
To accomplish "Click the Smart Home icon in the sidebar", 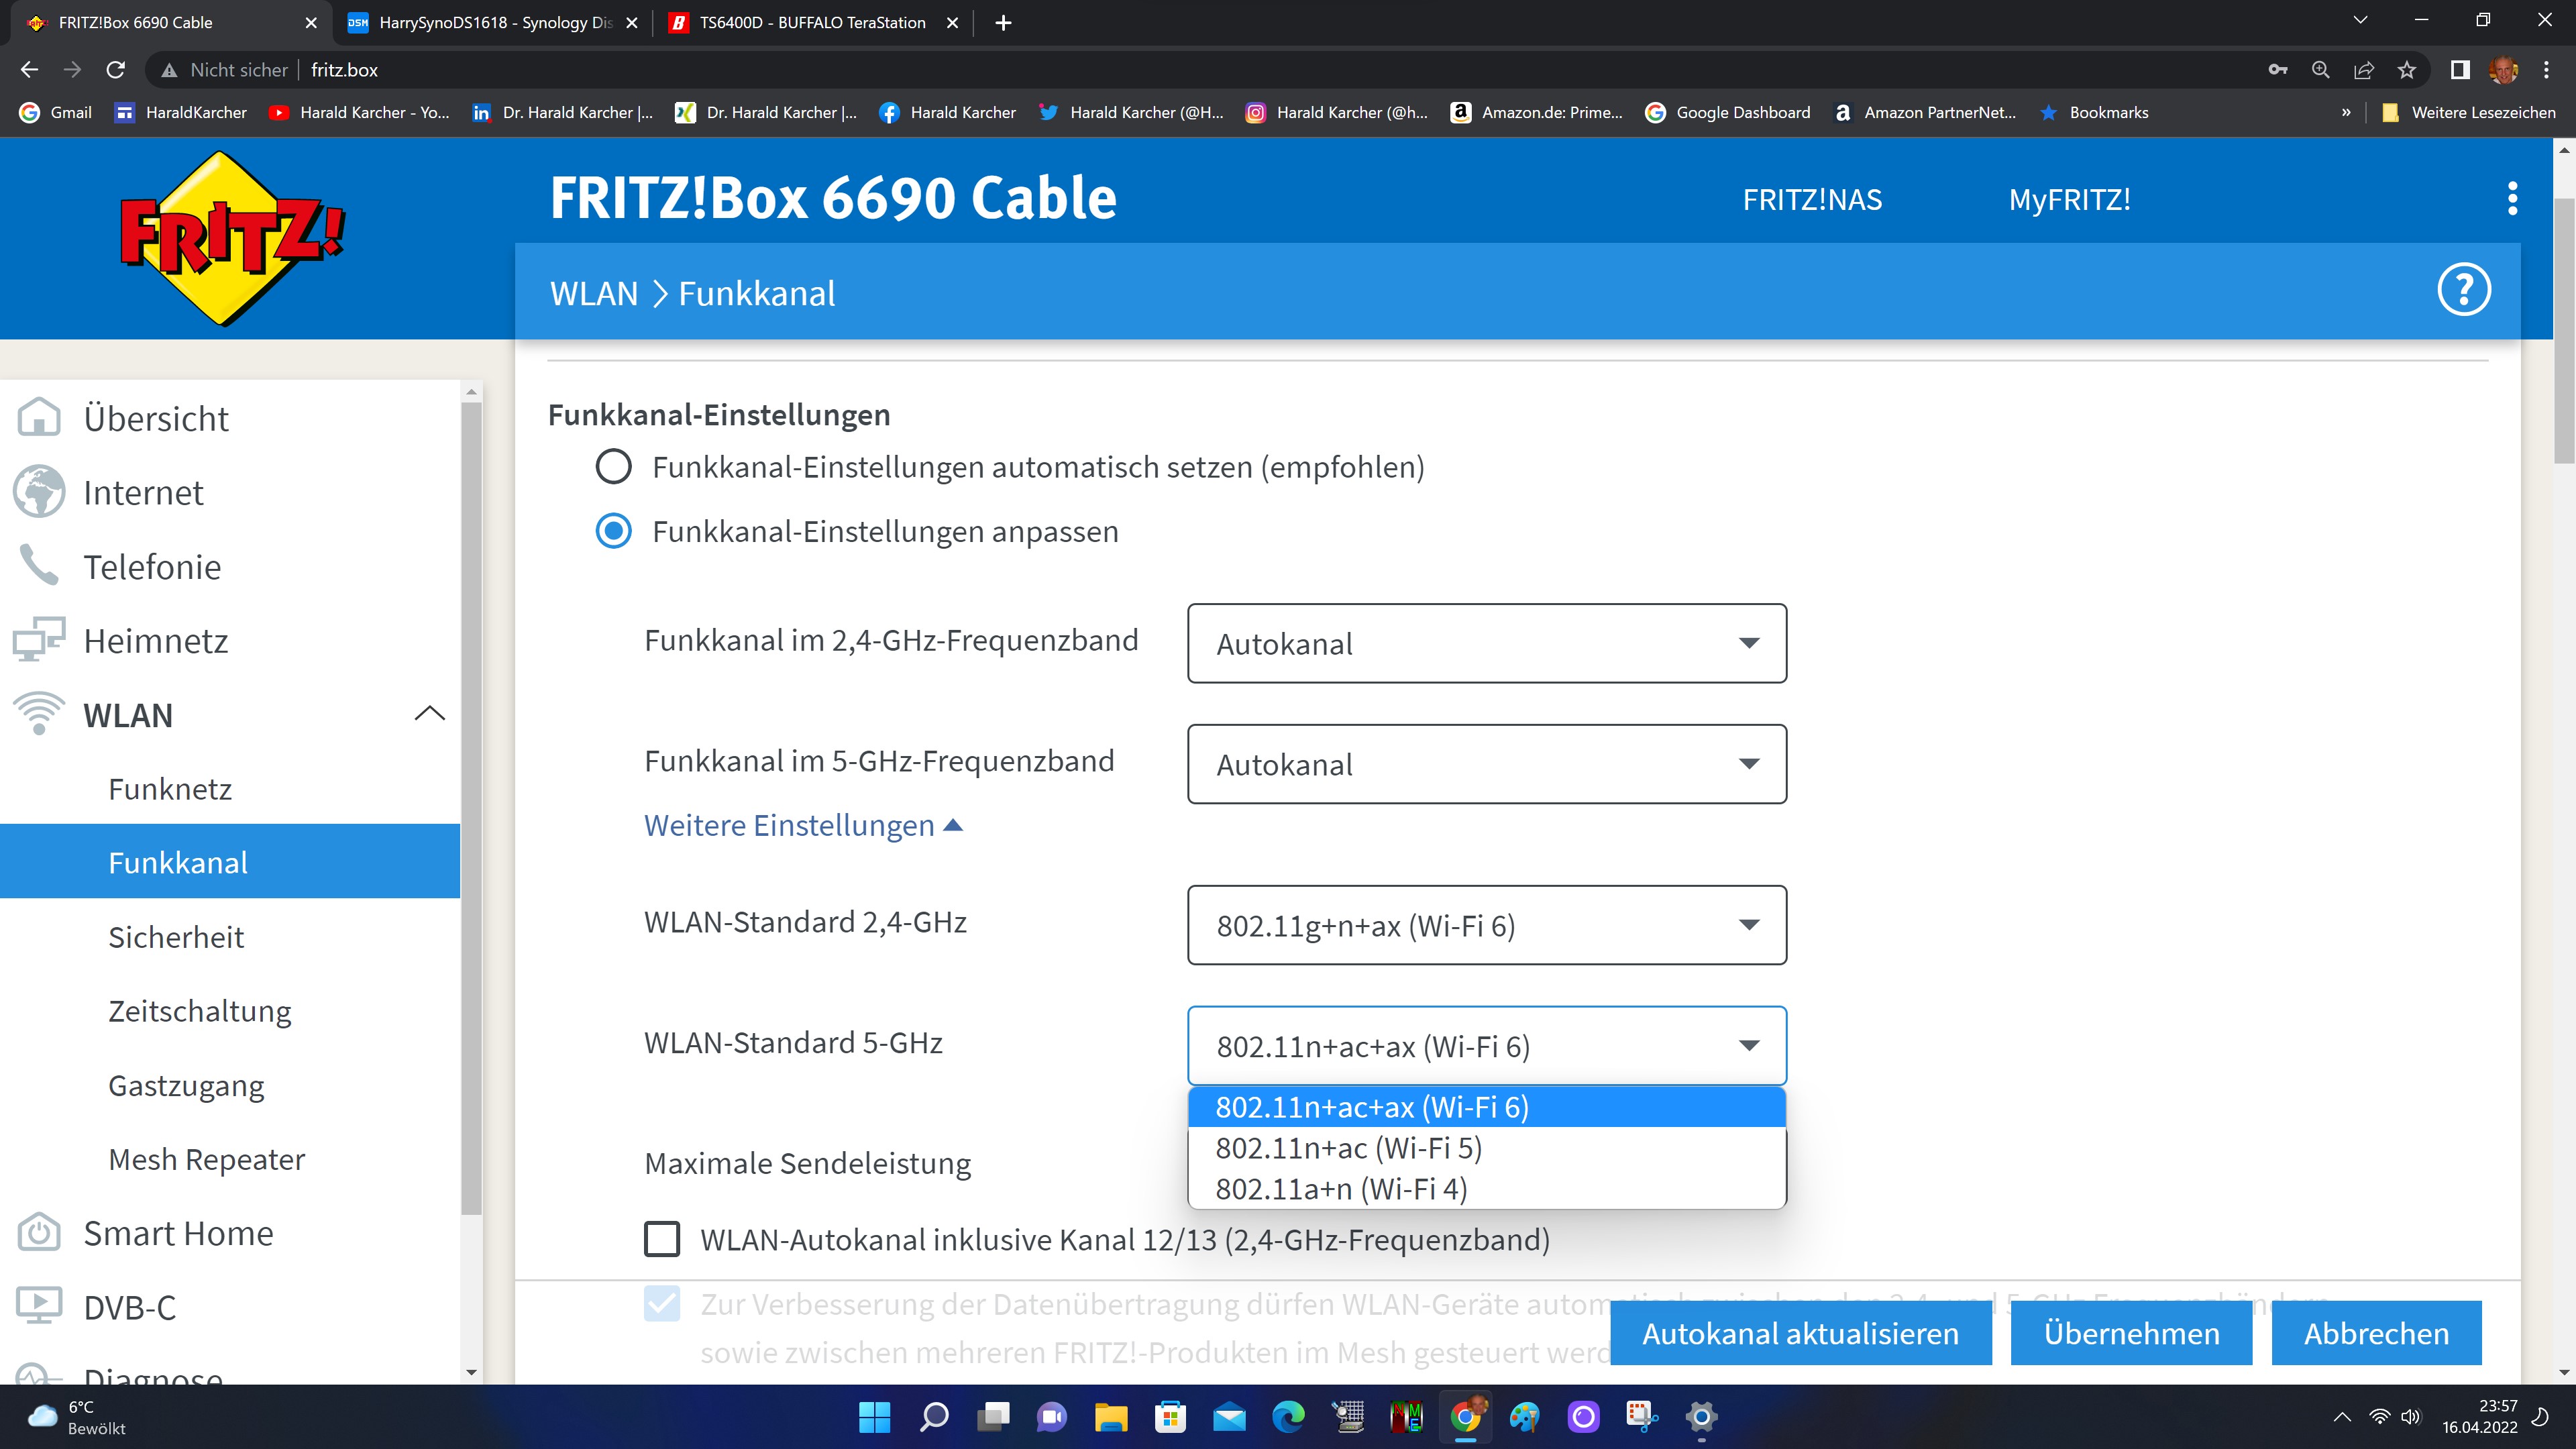I will tap(39, 1233).
